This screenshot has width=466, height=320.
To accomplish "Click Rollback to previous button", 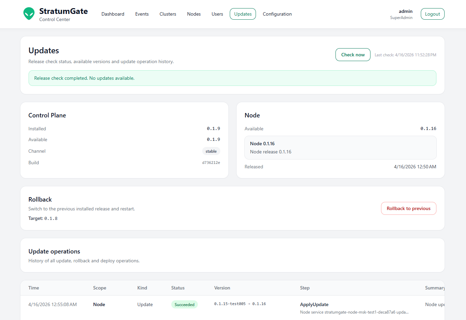I will point(408,208).
